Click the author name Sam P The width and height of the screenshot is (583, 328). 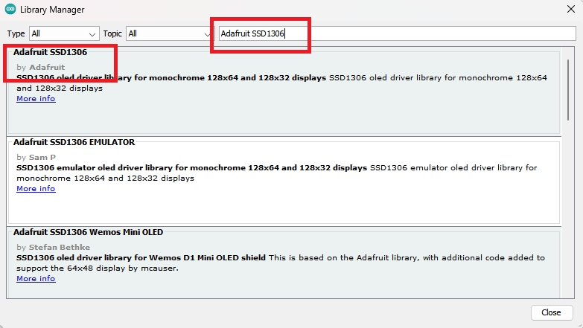[42, 158]
